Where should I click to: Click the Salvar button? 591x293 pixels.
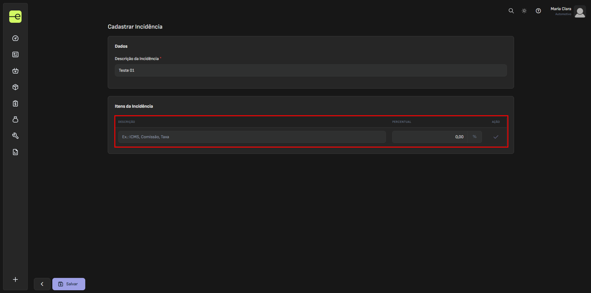click(69, 284)
